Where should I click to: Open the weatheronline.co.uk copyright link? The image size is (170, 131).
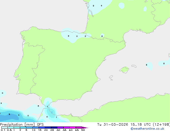tap(147, 129)
